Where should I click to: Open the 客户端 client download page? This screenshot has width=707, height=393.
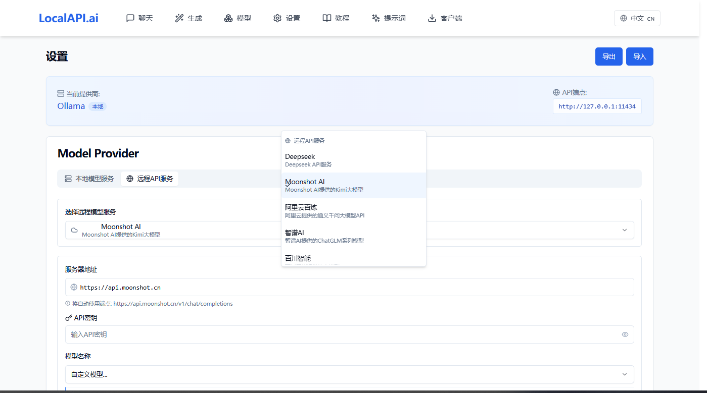click(445, 18)
